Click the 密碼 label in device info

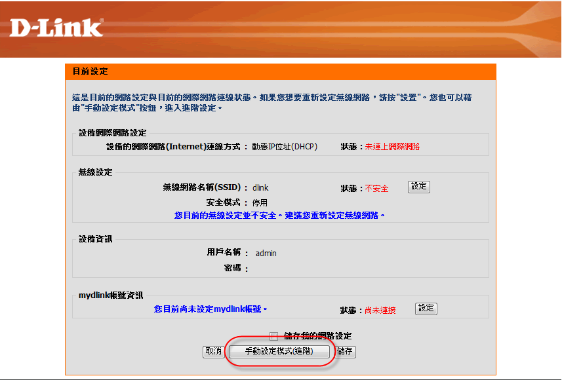click(233, 268)
